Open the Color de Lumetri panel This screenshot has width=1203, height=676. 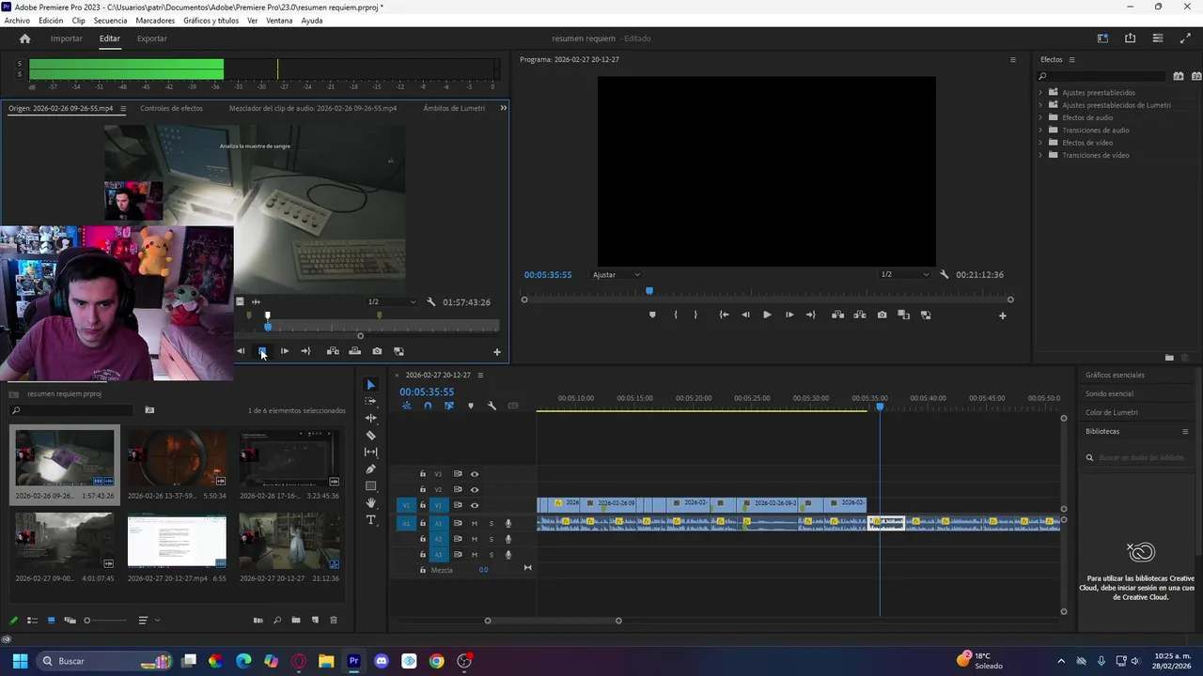tap(1112, 412)
